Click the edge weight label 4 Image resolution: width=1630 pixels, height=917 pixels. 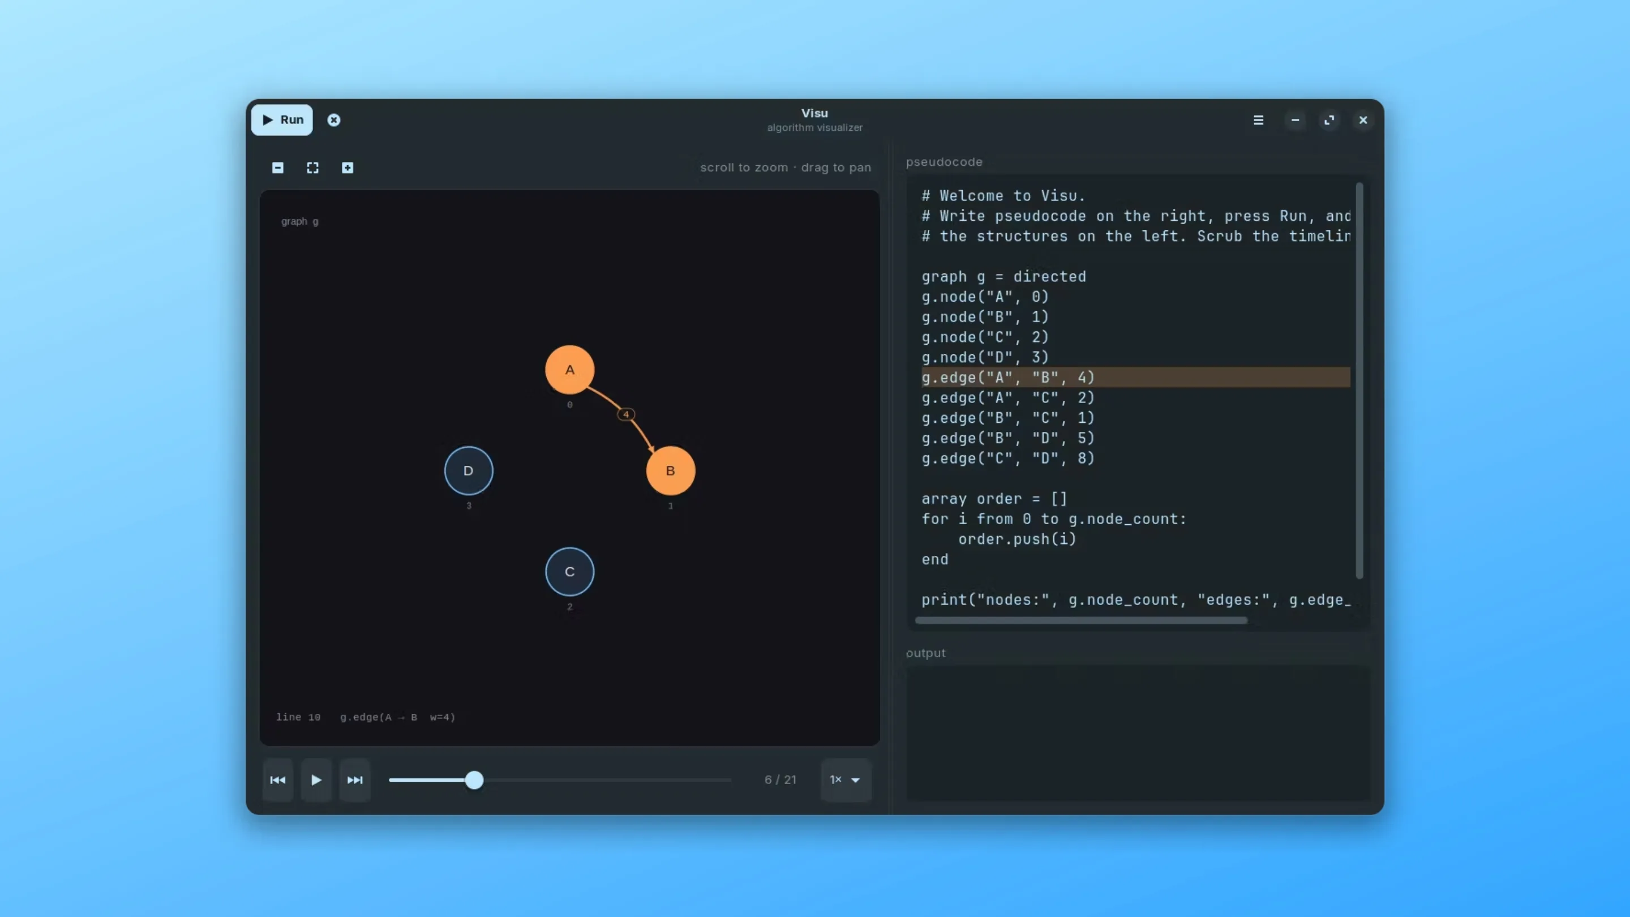click(x=626, y=414)
